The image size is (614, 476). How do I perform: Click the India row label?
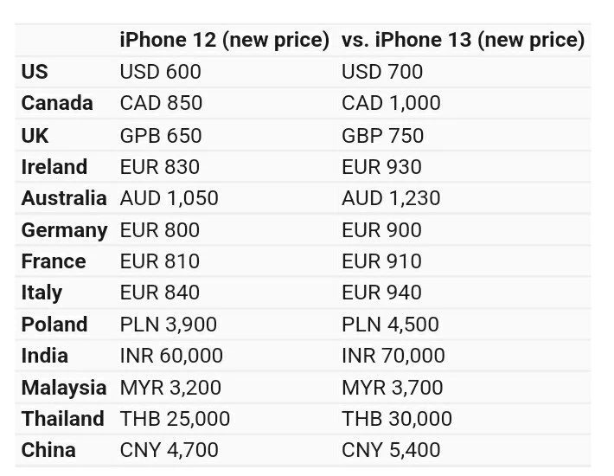pyautogui.click(x=45, y=356)
